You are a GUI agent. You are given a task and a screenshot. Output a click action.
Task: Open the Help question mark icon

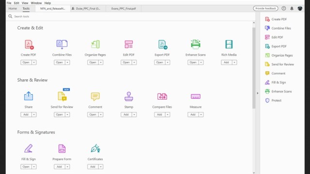click(284, 9)
